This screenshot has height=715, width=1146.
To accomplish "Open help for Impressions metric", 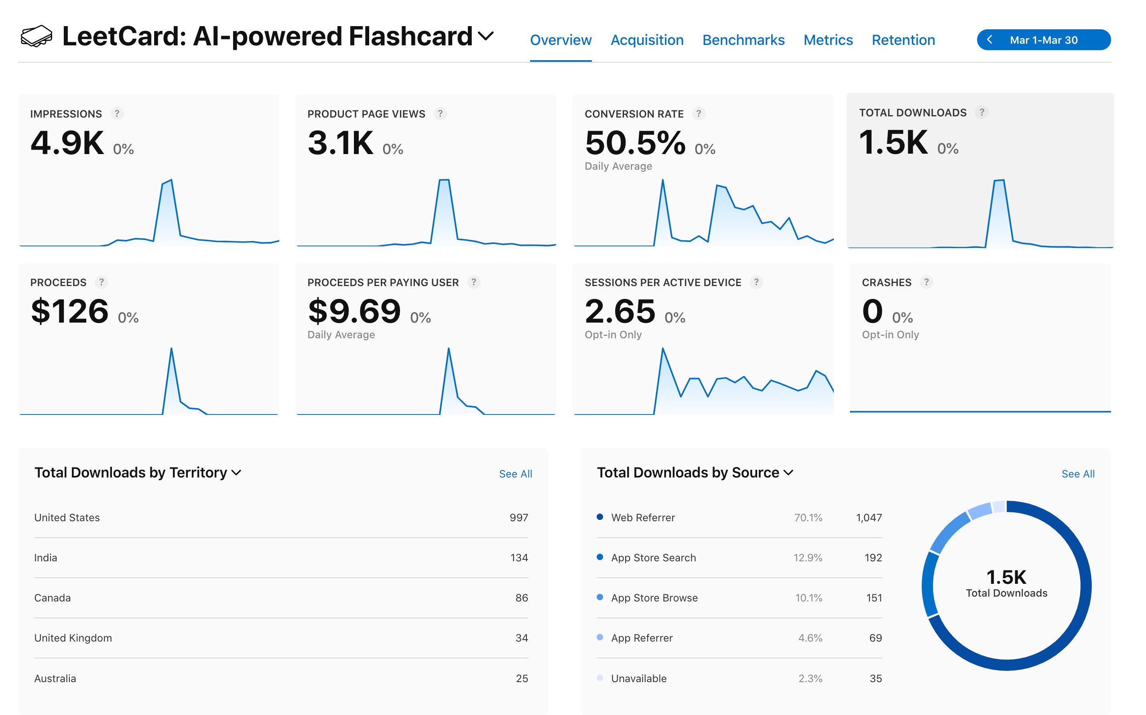I will [x=117, y=114].
